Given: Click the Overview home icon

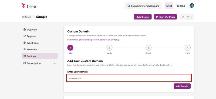Looking at the screenshot, I should [x=25, y=29].
